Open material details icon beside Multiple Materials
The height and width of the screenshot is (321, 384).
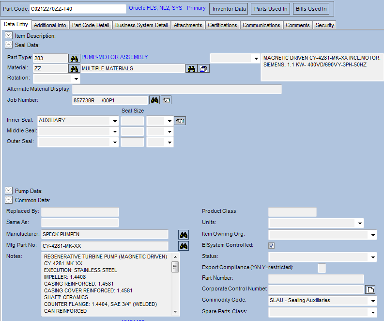pyautogui.click(x=203, y=69)
